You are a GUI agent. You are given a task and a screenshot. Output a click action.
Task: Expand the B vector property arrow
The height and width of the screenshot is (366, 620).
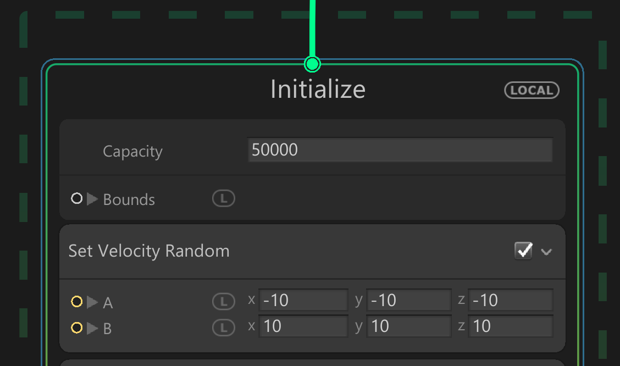(92, 329)
